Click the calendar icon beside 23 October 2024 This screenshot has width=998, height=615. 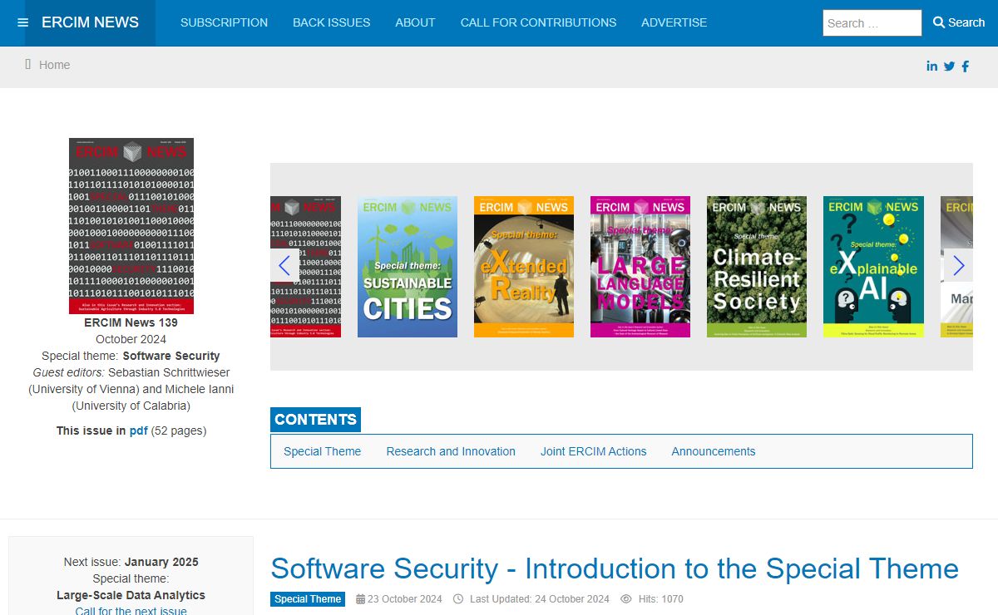361,599
